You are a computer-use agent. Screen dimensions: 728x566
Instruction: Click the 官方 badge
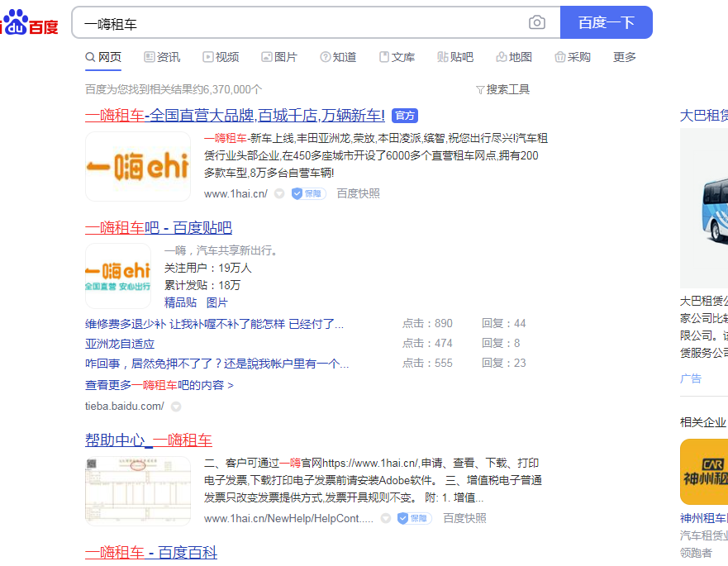405,116
